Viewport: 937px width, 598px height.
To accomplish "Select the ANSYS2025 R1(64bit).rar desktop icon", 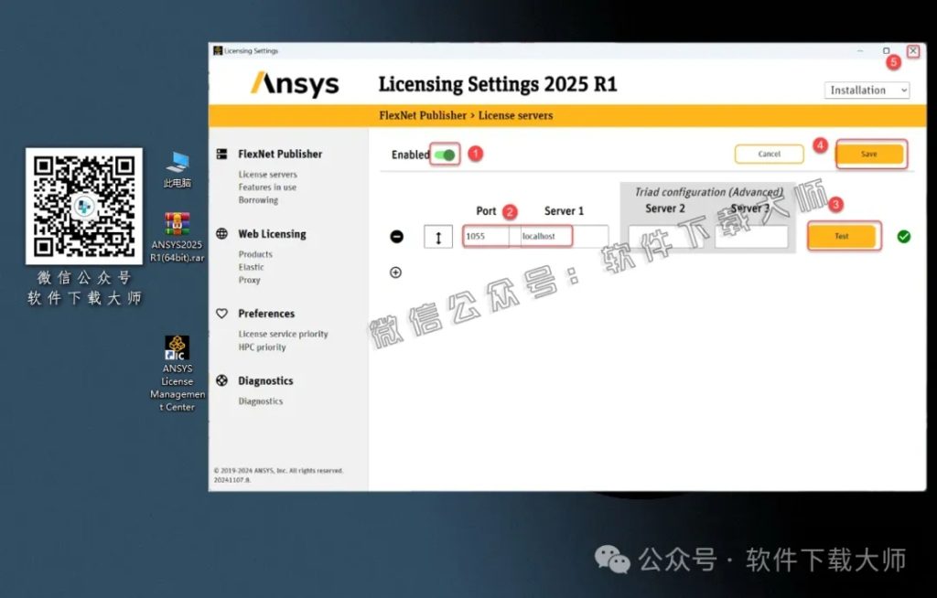I will 177,222.
